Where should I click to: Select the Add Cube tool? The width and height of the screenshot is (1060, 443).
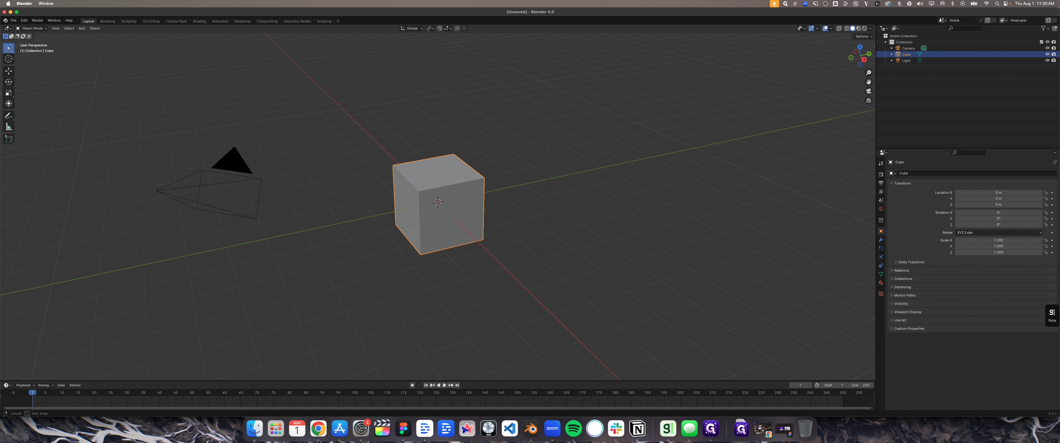click(8, 139)
